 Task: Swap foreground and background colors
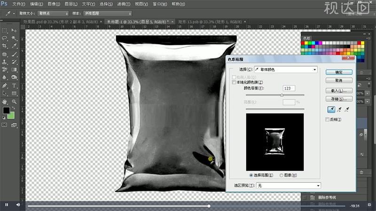pos(14,108)
